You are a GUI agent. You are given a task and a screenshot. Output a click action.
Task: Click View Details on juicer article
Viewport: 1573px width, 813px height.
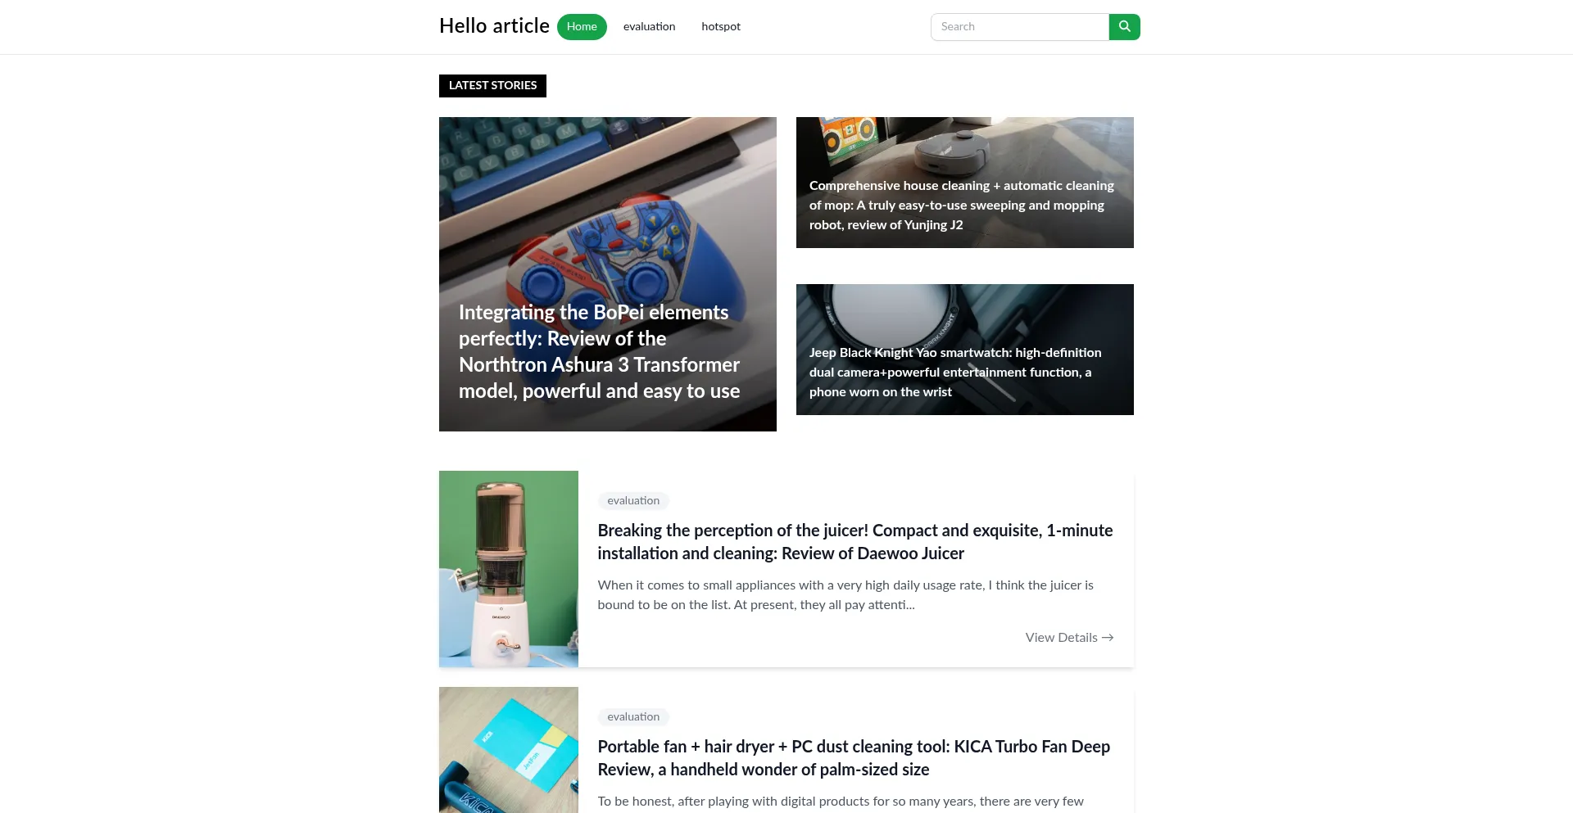point(1069,638)
